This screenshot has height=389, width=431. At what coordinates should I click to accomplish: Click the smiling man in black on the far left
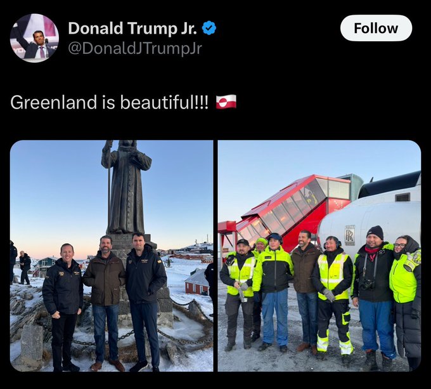coord(63,307)
